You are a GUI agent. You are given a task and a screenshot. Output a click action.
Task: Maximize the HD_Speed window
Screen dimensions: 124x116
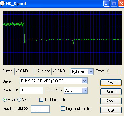click(114, 4)
